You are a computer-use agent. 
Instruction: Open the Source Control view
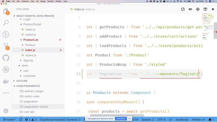click(x=6, y=46)
